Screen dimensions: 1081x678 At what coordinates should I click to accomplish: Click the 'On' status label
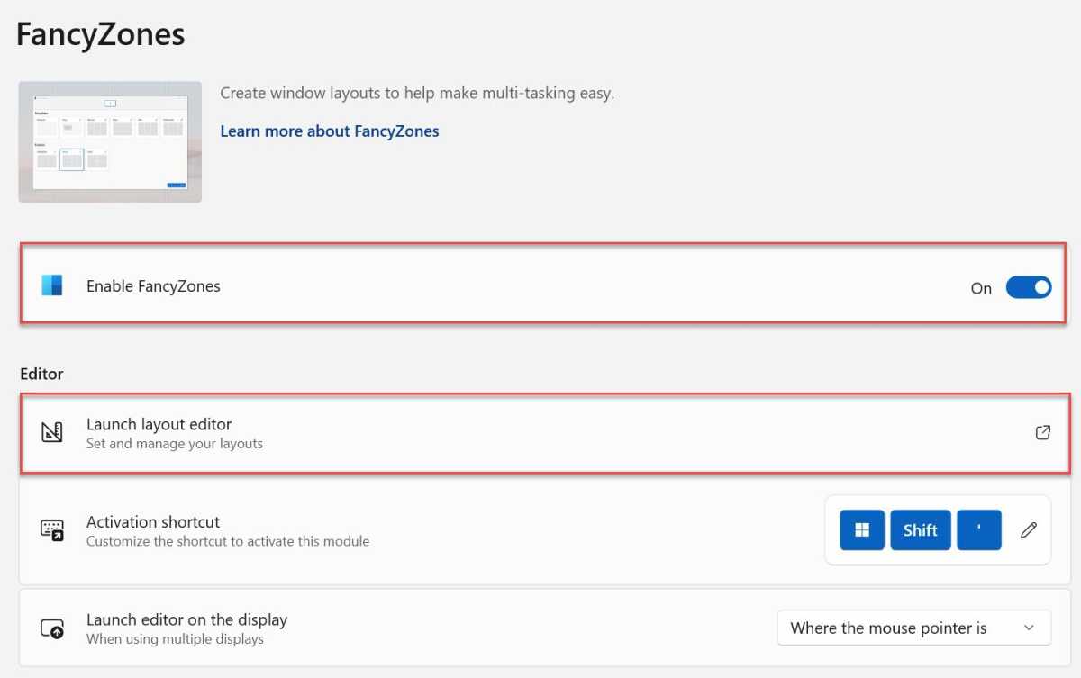(x=981, y=288)
